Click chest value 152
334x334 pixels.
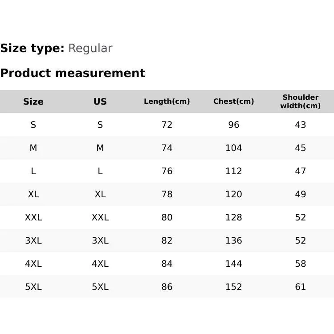[234, 287]
